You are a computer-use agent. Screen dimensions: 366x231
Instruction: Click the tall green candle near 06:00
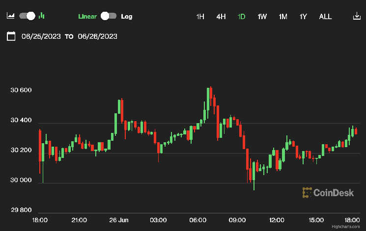pos(209,98)
